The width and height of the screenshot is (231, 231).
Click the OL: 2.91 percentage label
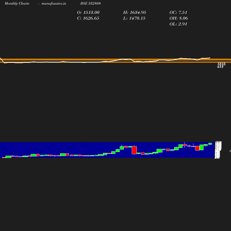pyautogui.click(x=178, y=24)
